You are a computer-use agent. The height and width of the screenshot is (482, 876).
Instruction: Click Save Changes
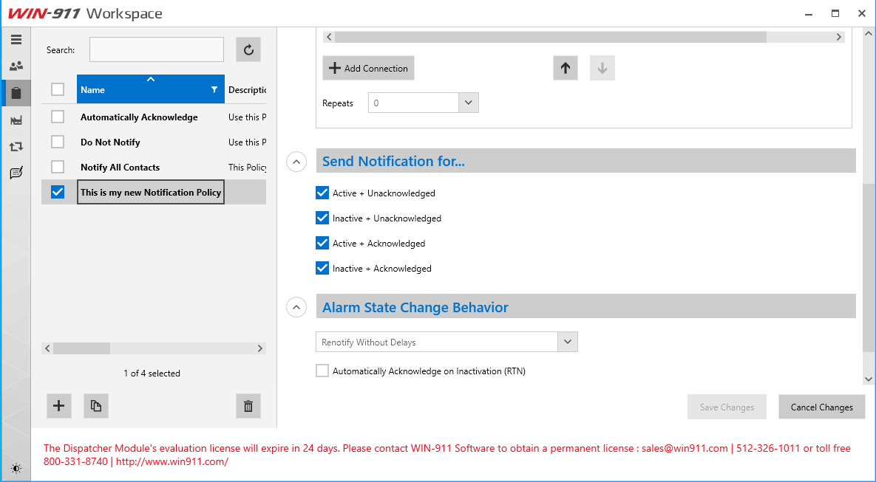click(x=727, y=407)
